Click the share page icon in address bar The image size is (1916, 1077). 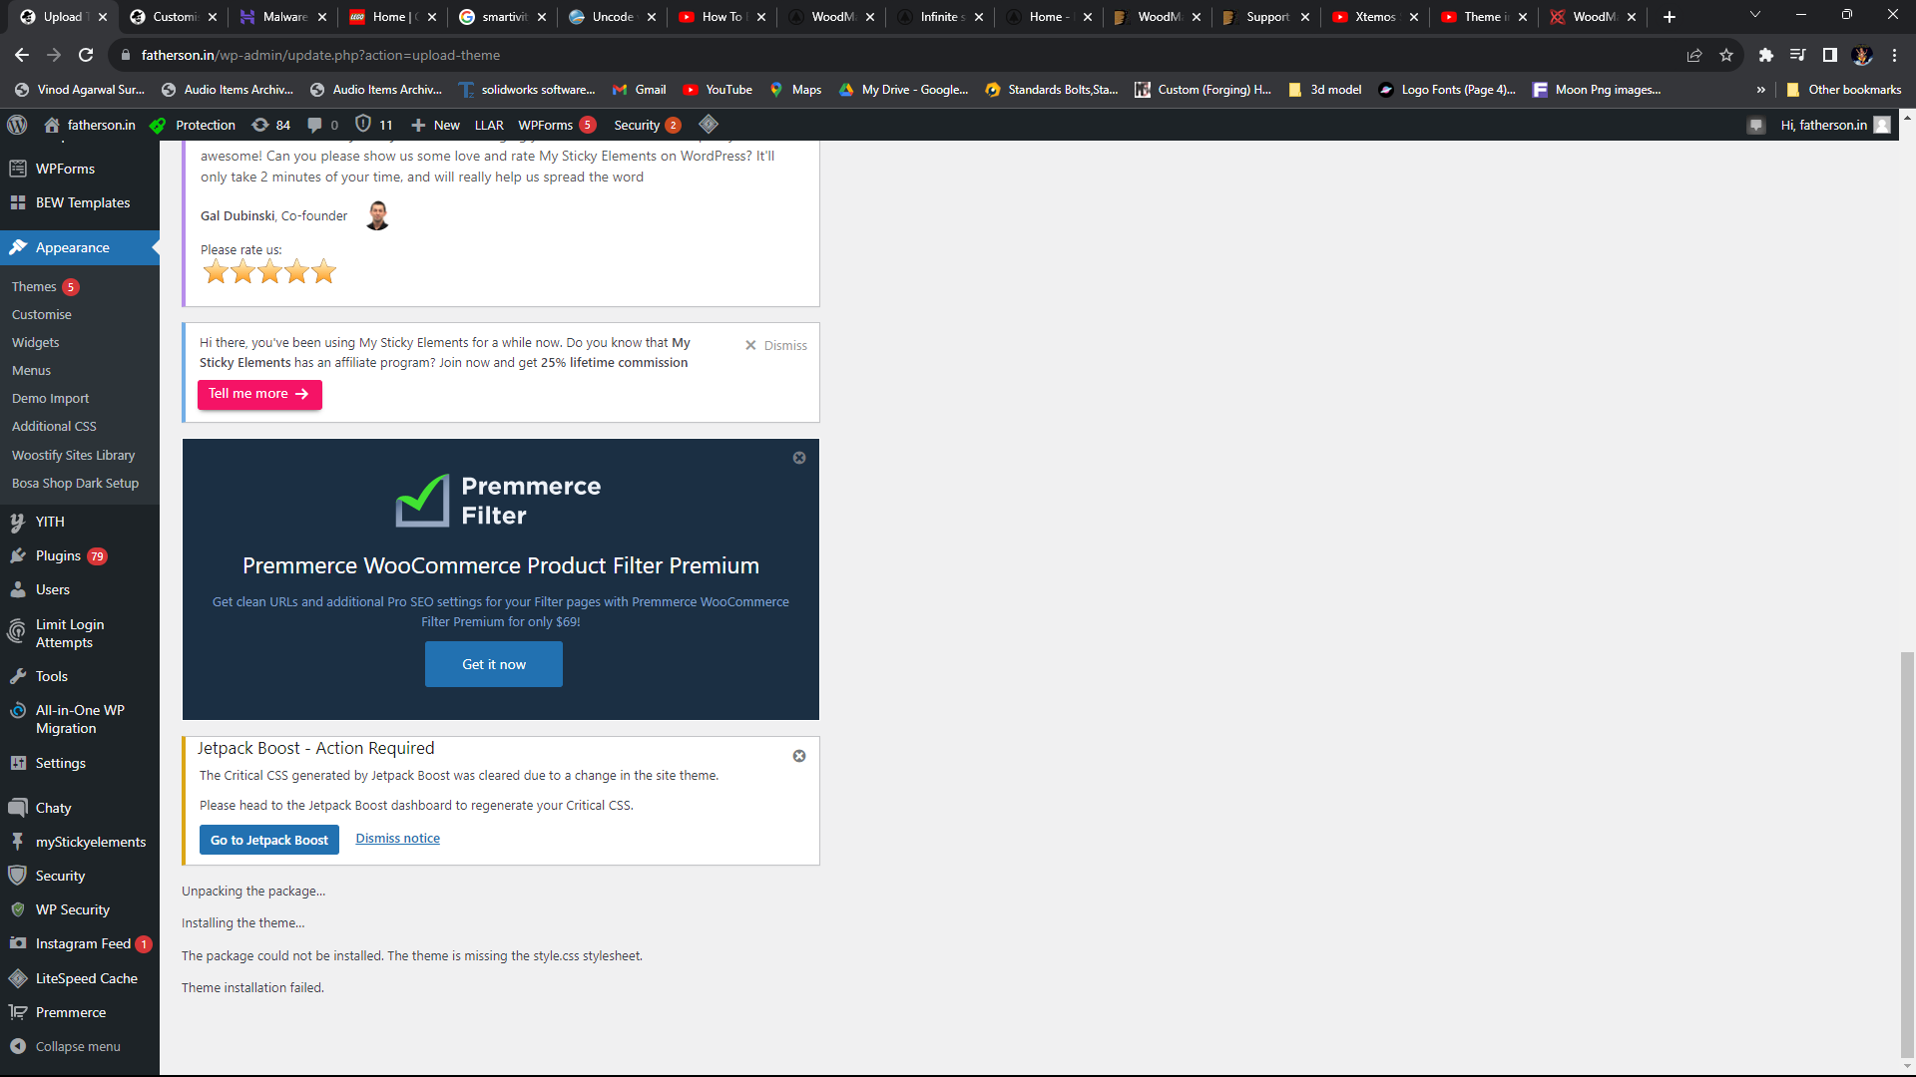tap(1694, 55)
